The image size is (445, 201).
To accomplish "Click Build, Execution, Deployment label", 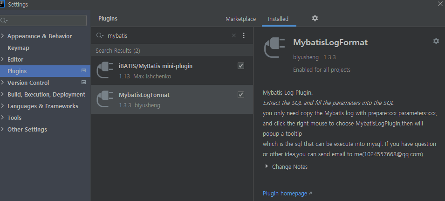I will click(46, 94).
